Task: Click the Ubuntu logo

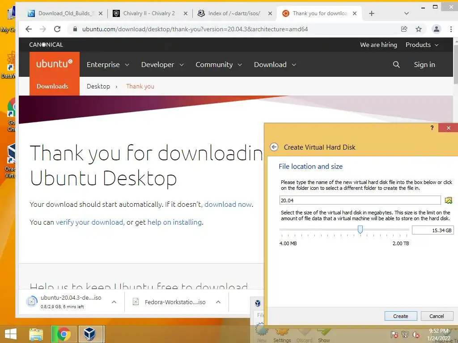Action: click(x=54, y=64)
